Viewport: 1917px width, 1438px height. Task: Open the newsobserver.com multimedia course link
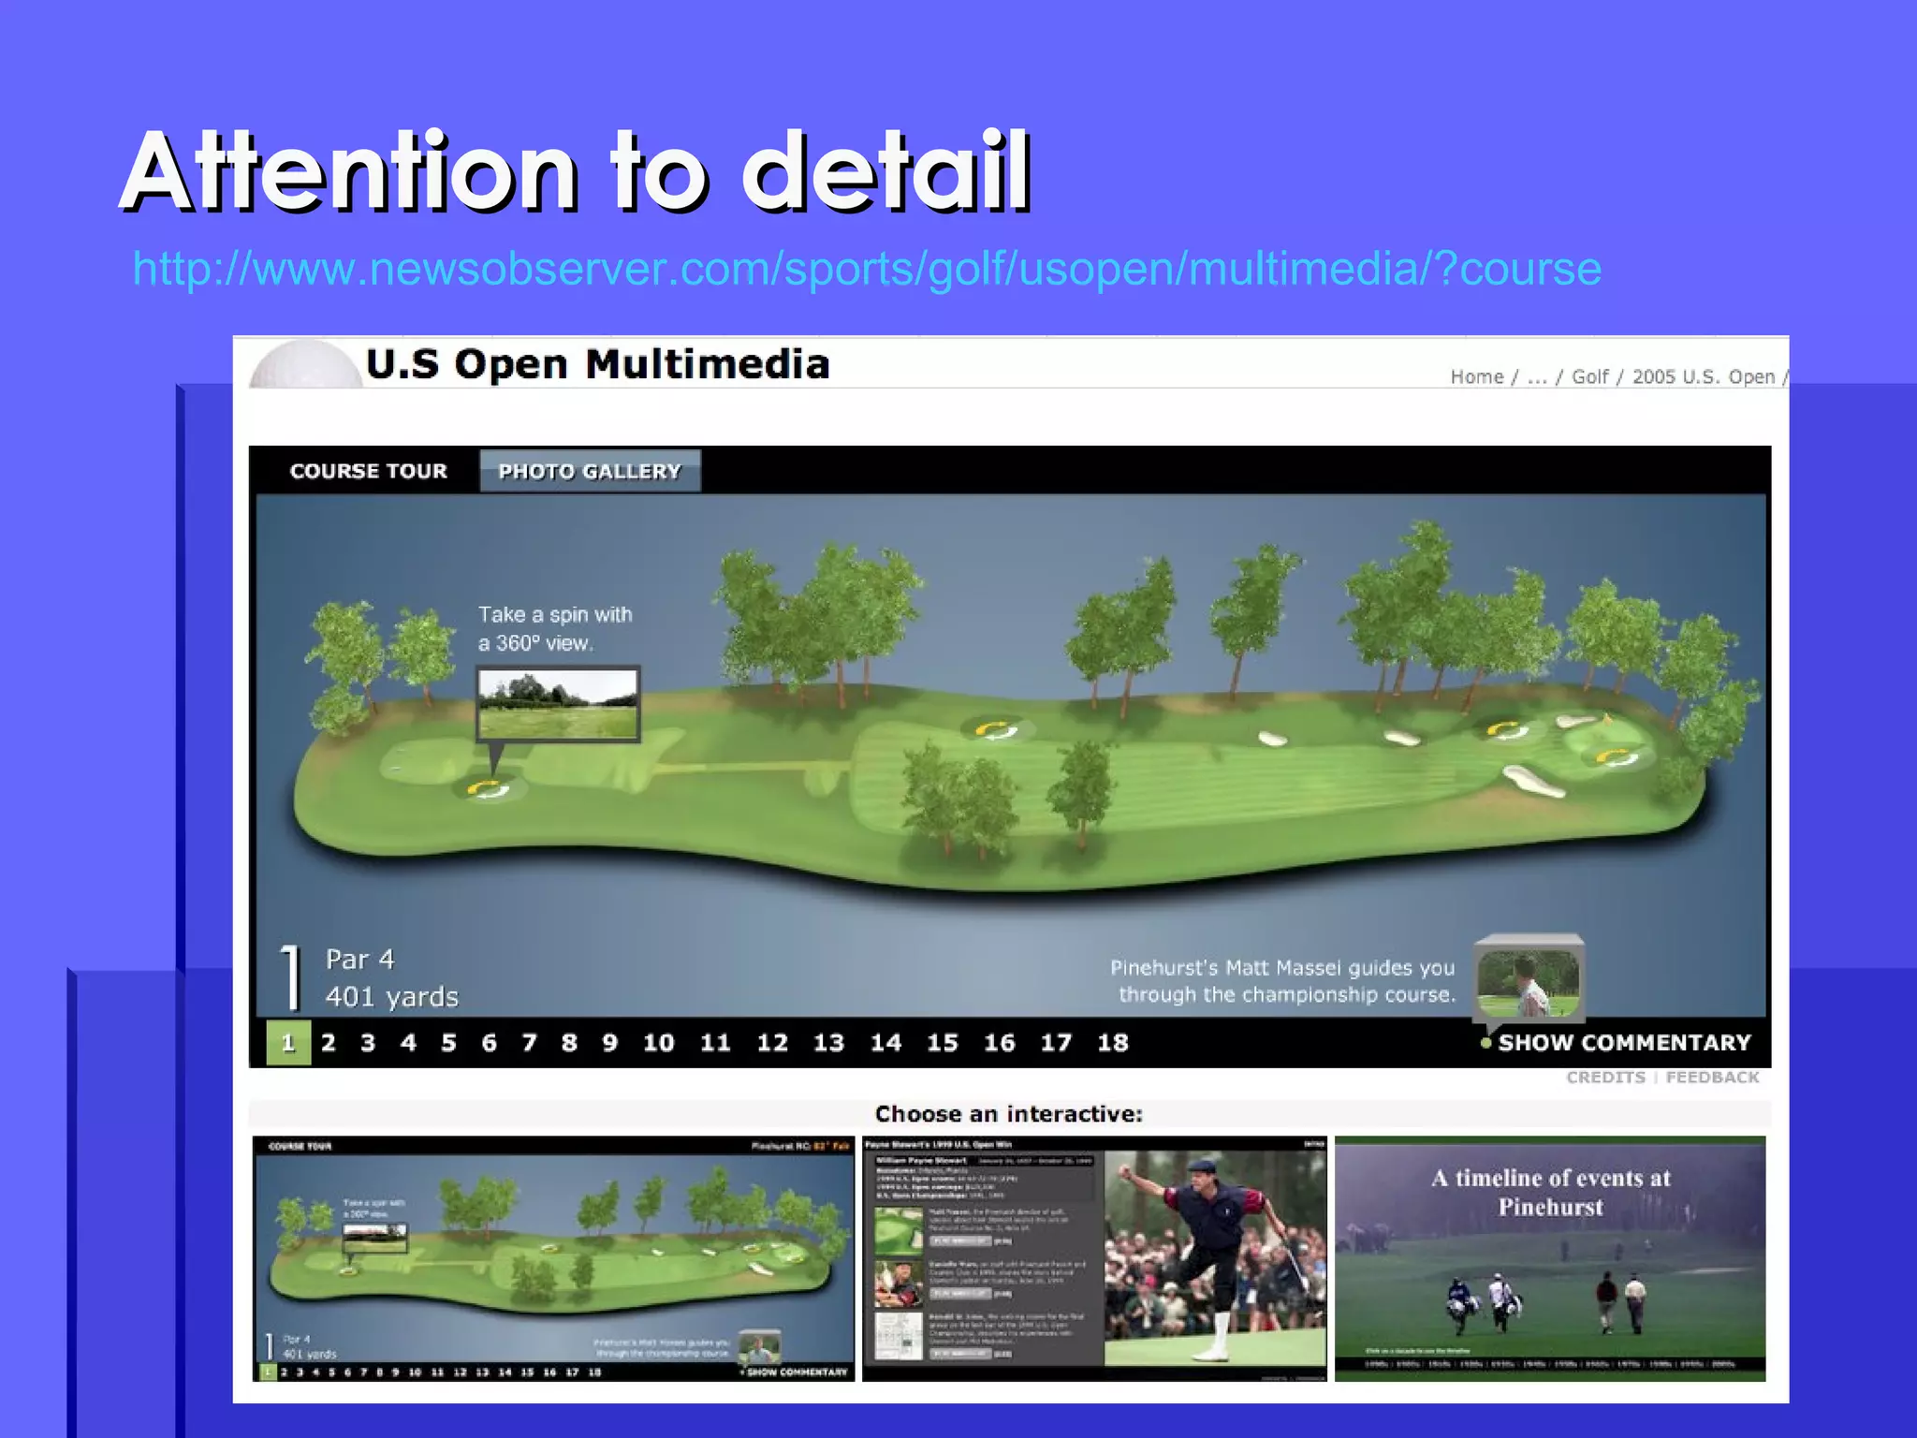[x=867, y=270]
